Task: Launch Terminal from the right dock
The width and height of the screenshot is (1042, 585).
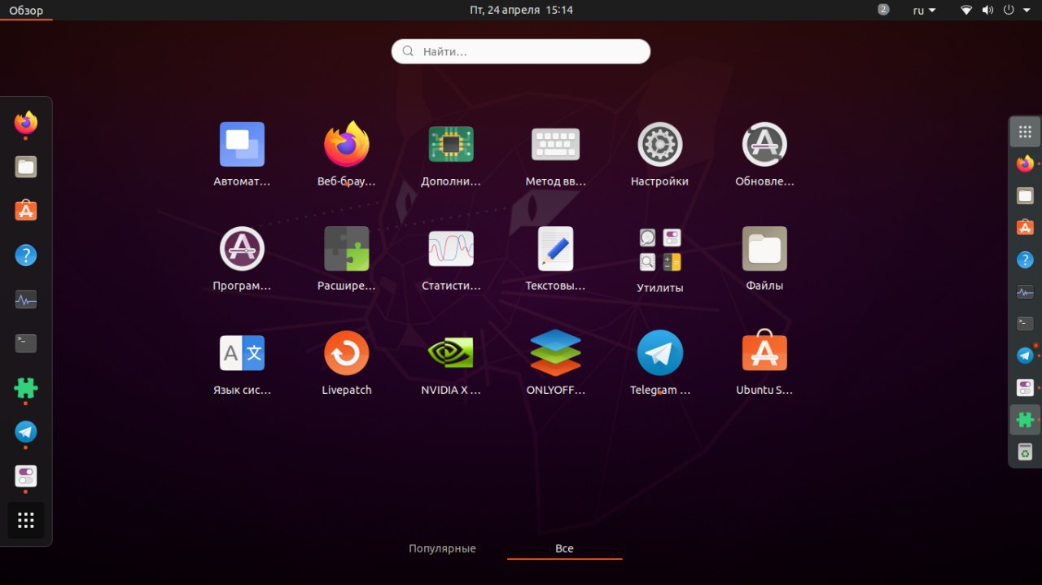Action: click(1025, 323)
